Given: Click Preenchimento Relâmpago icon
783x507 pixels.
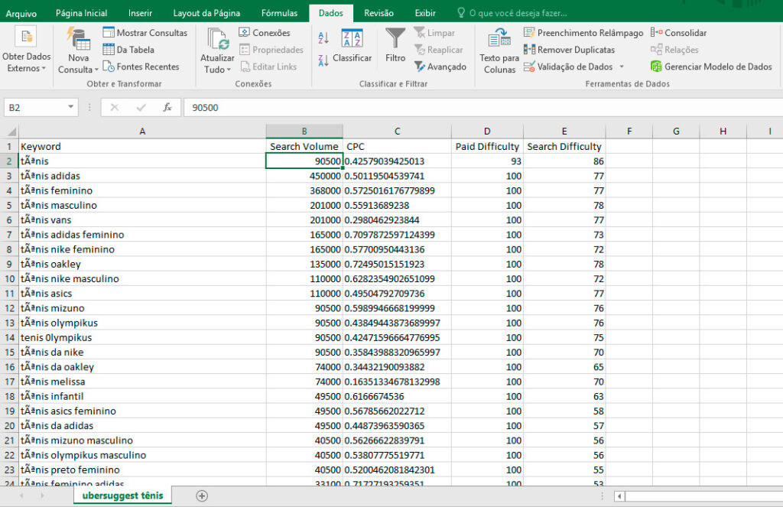Looking at the screenshot, I should pyautogui.click(x=529, y=32).
